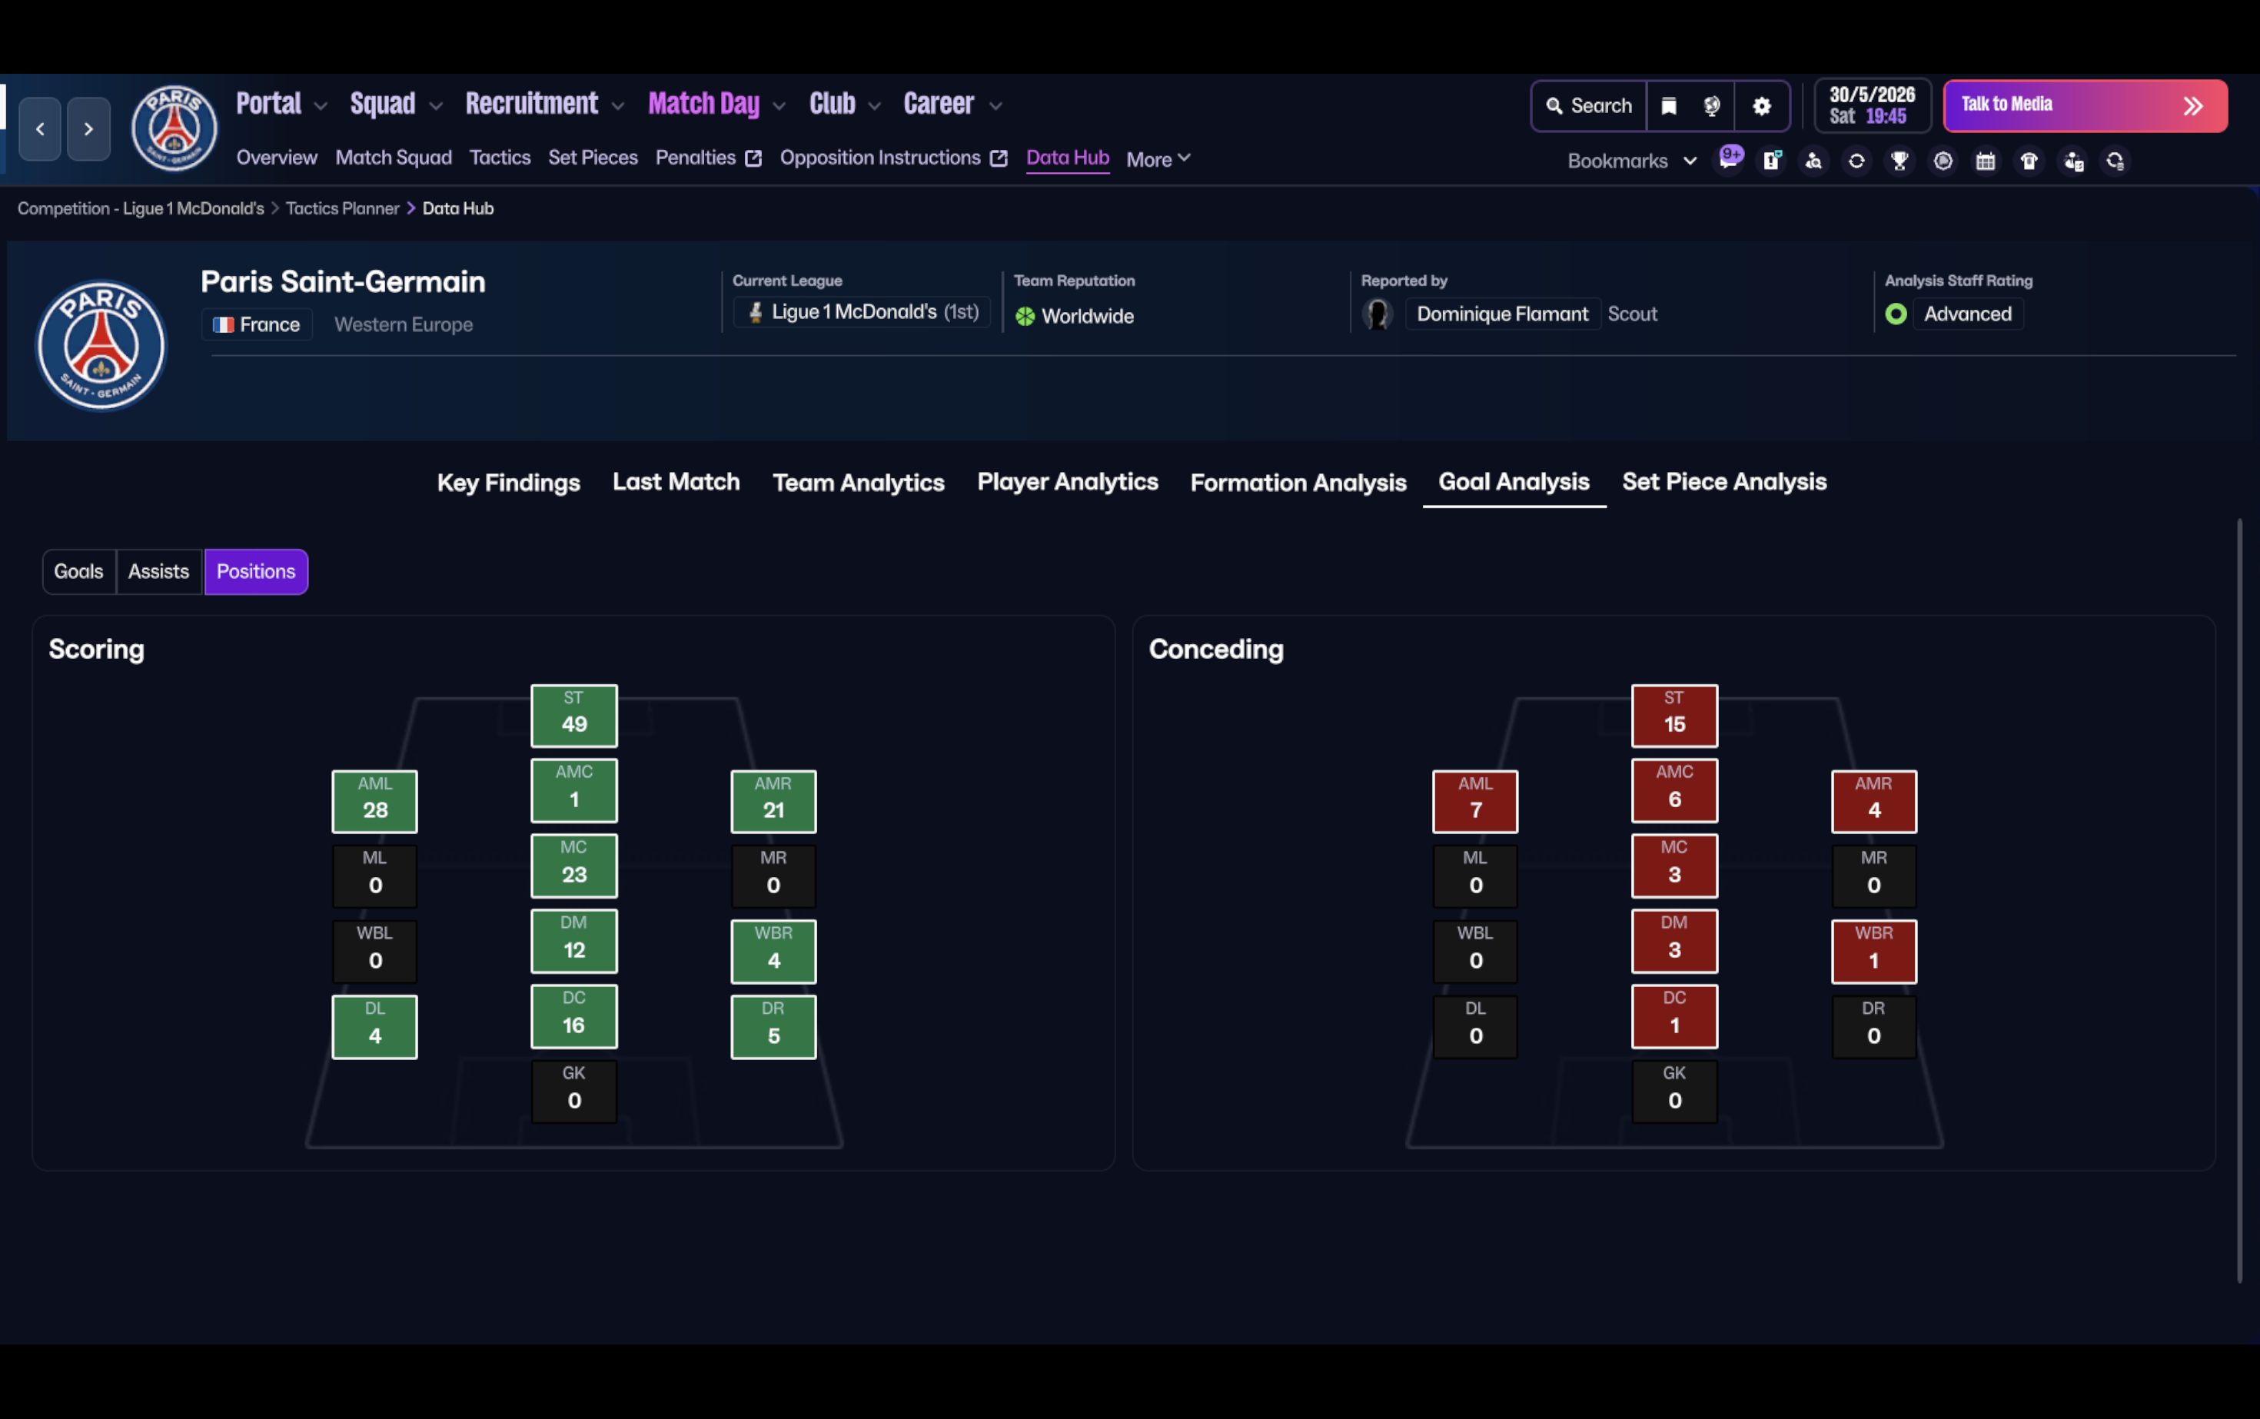Switch to Goals view toggle
This screenshot has height=1419, width=2260.
click(x=79, y=572)
